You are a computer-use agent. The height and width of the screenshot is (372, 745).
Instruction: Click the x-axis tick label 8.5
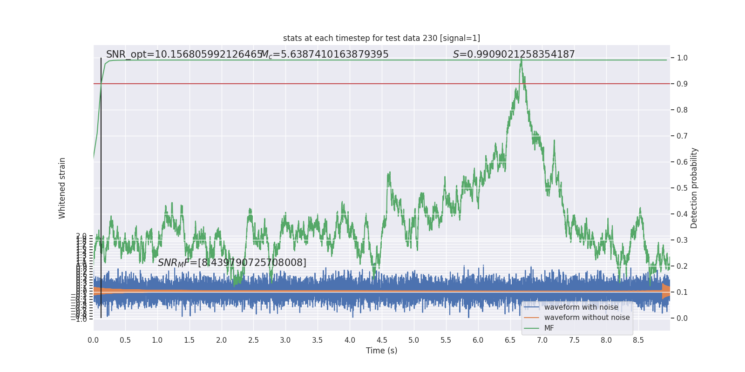tap(638, 340)
